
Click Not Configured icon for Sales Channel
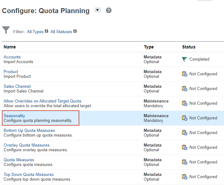point(185,89)
